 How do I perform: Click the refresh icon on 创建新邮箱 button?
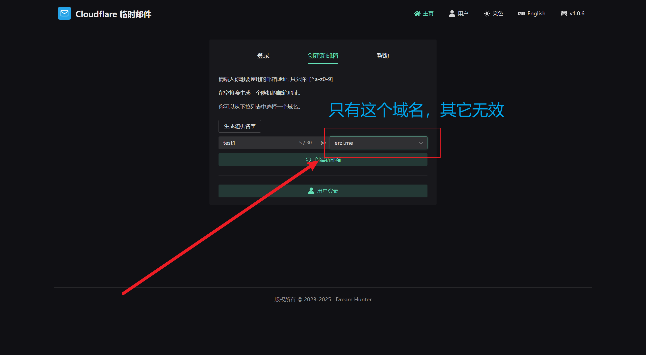[308, 160]
